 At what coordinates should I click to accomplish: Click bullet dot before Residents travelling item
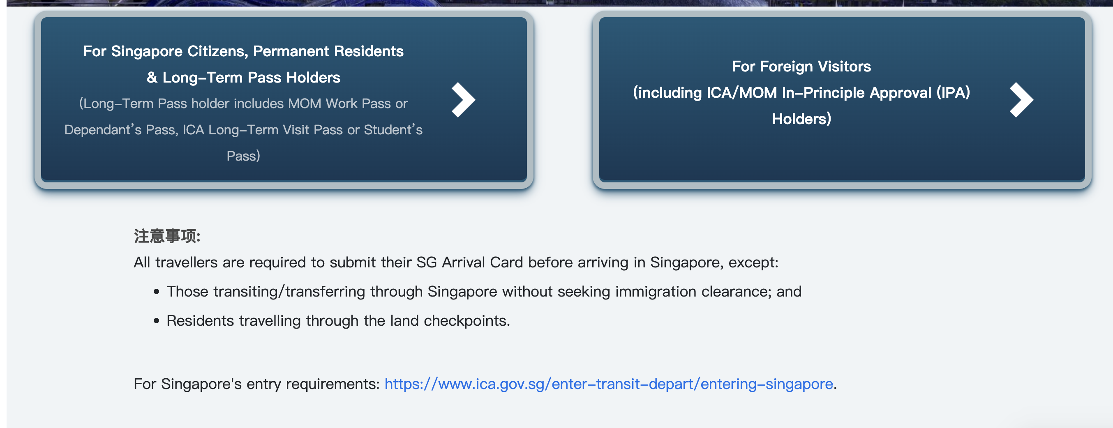157,321
